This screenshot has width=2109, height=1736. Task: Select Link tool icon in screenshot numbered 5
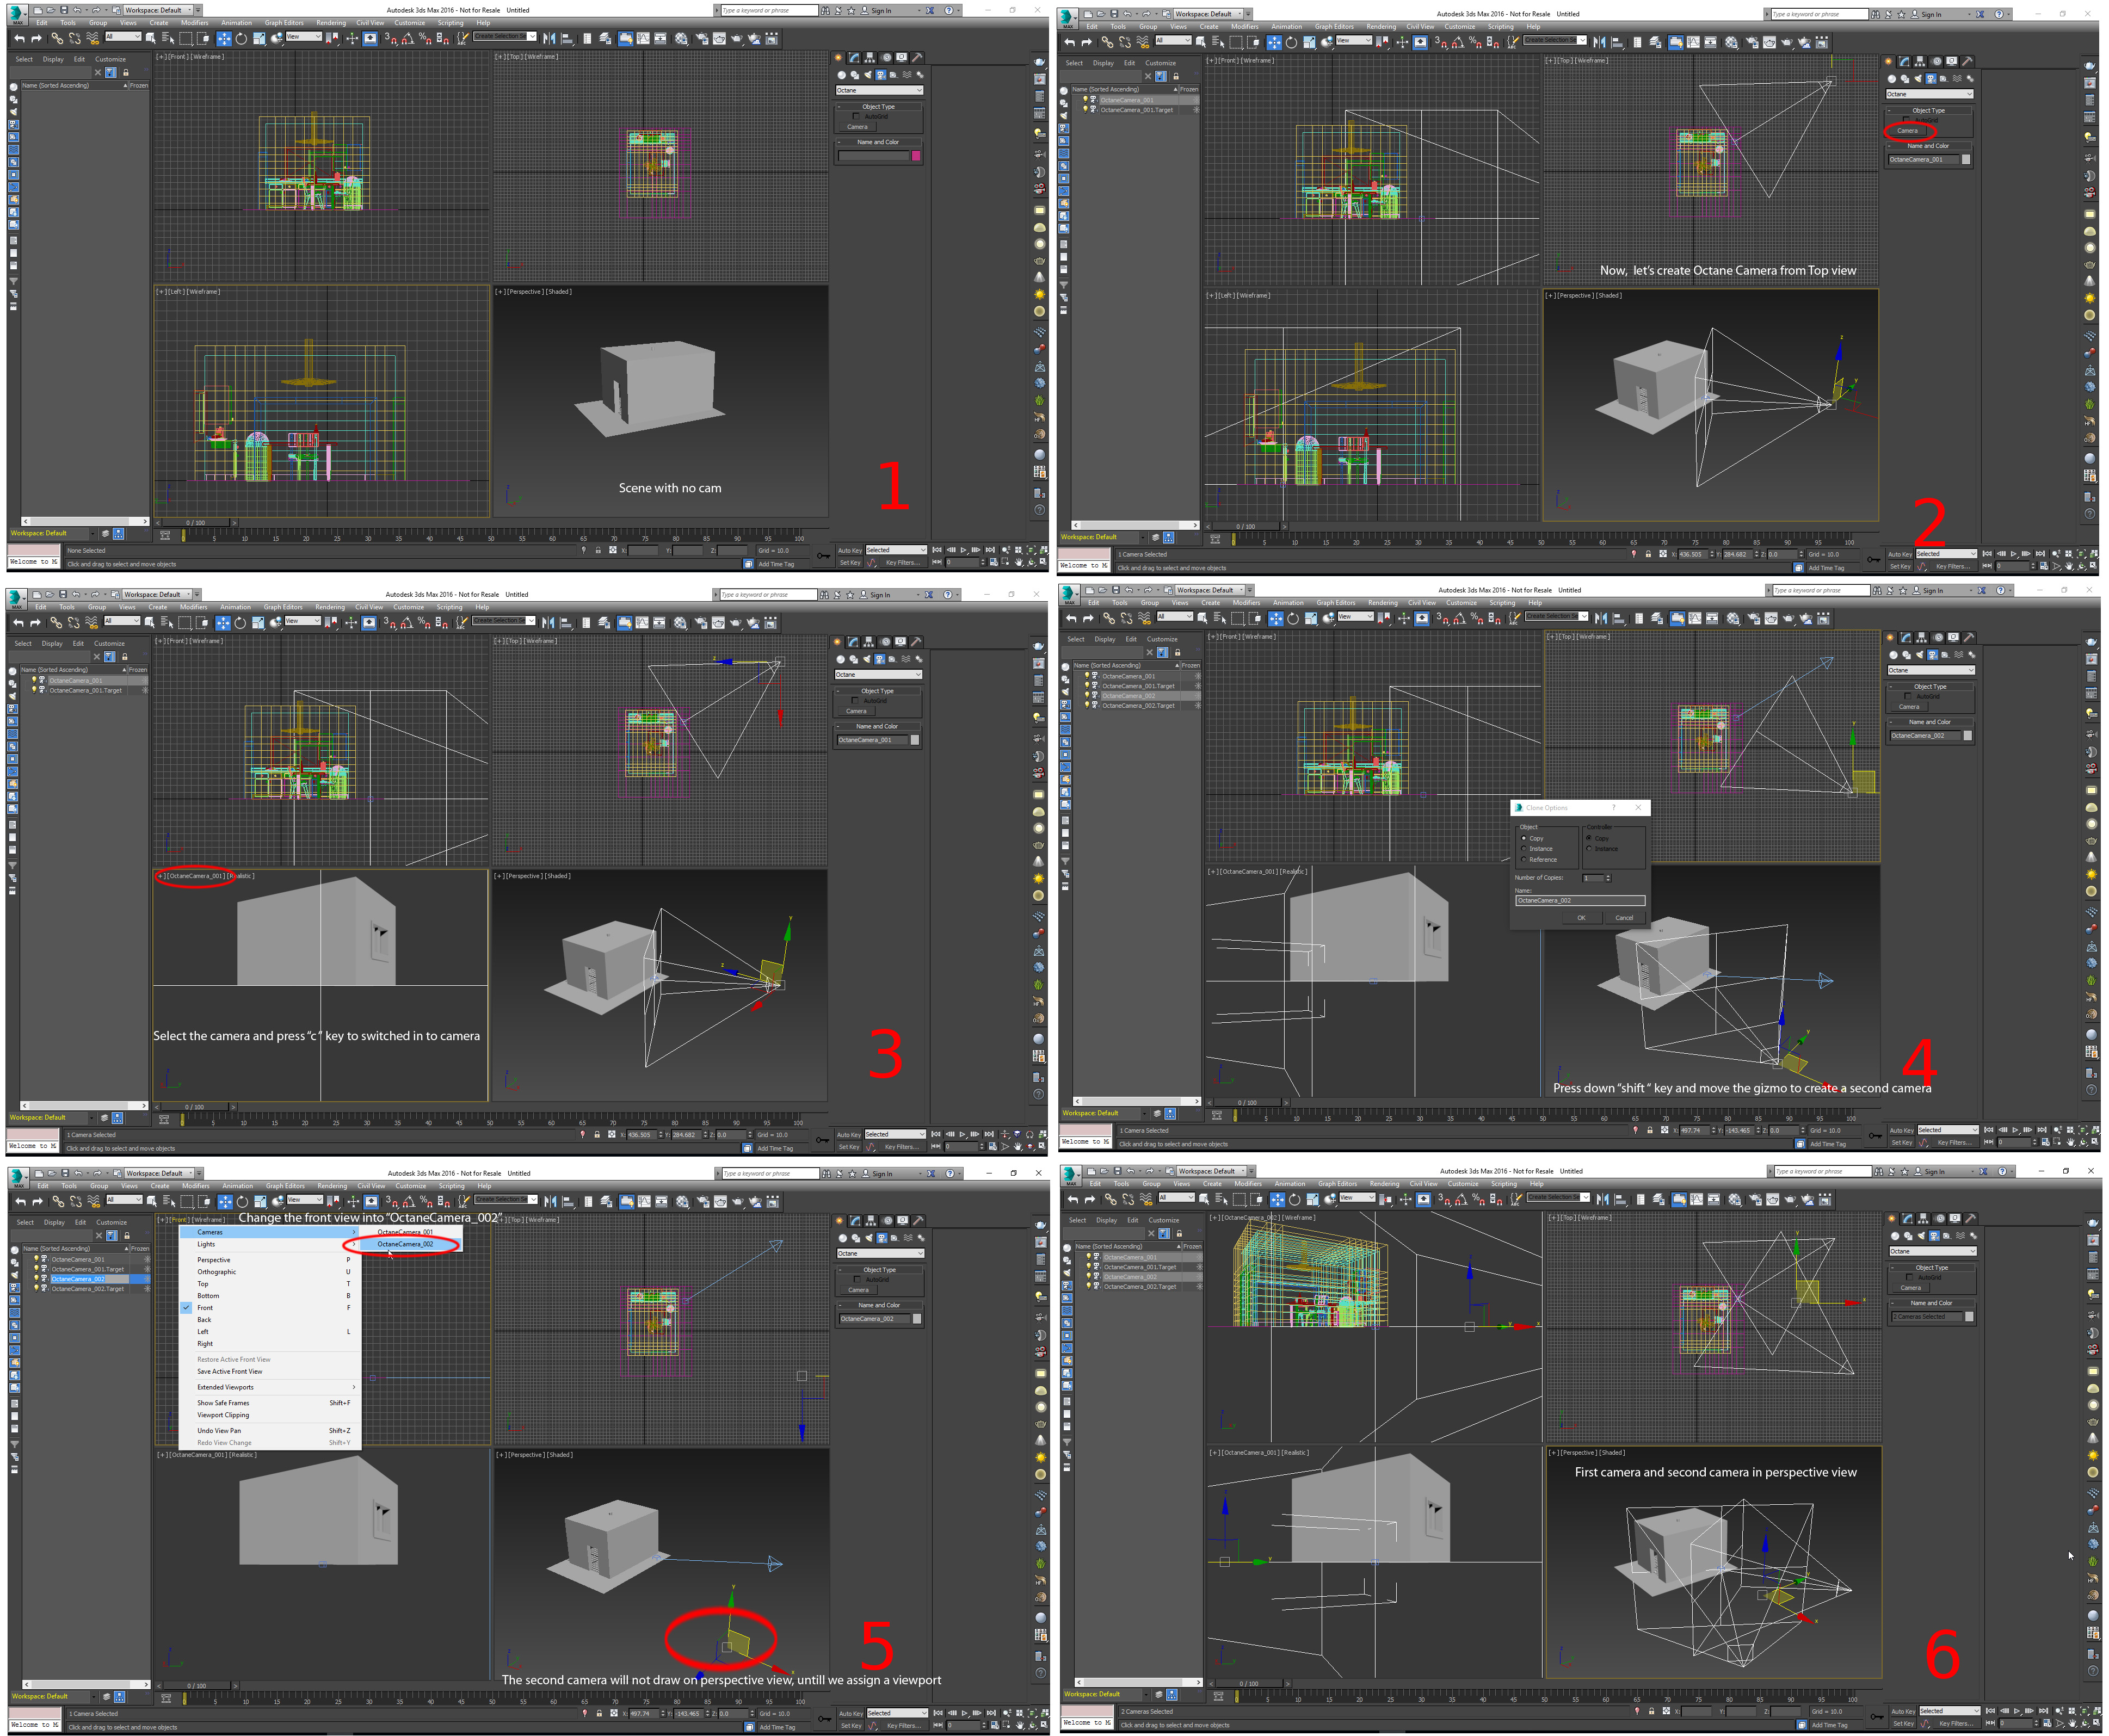tap(58, 1201)
